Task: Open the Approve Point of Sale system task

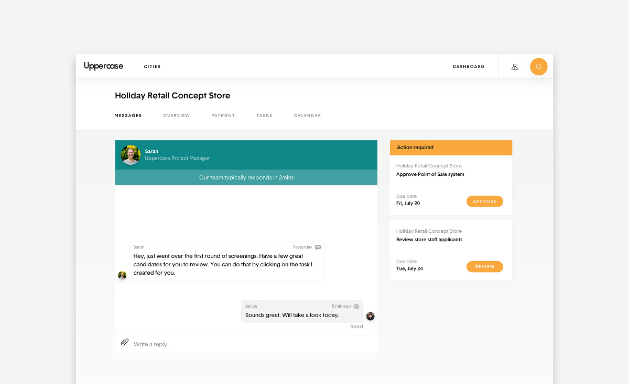Action: [430, 174]
